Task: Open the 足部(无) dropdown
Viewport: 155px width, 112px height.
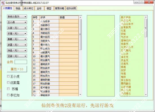Action: (x=17, y=56)
